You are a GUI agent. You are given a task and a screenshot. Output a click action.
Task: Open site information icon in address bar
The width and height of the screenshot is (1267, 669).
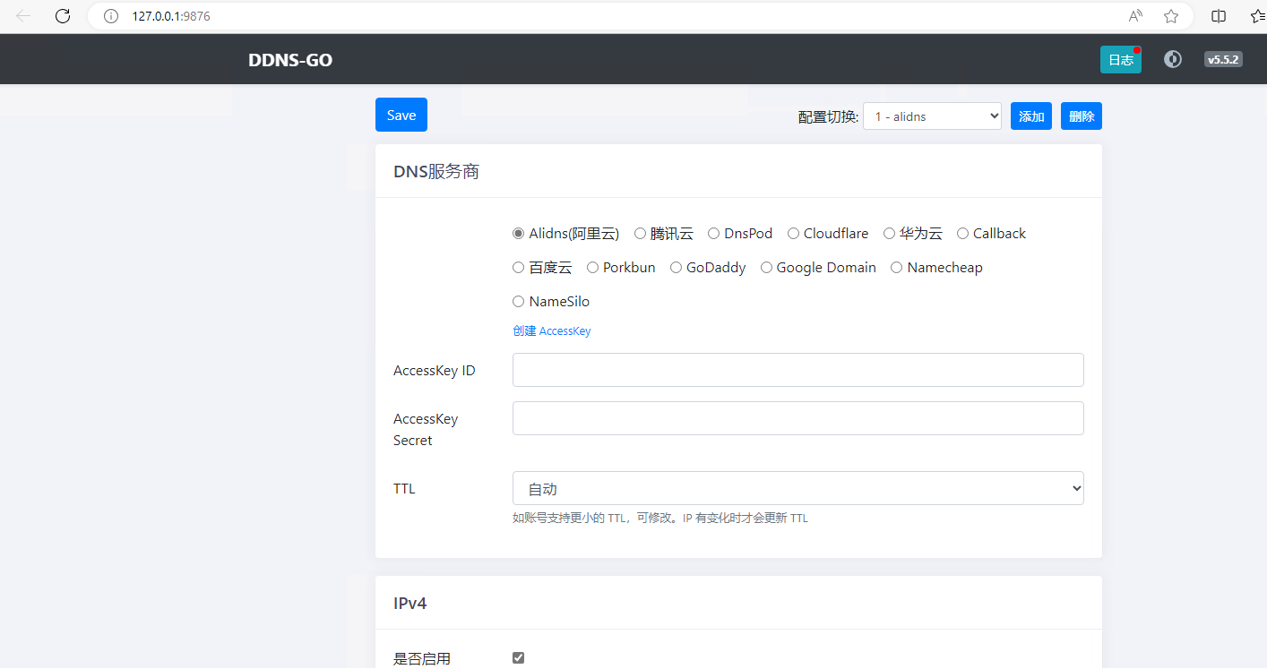pyautogui.click(x=111, y=16)
